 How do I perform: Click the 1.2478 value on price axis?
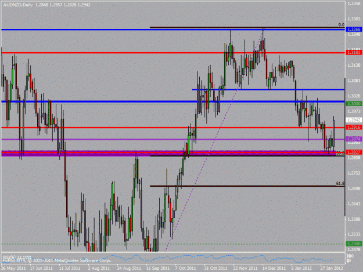(354, 250)
